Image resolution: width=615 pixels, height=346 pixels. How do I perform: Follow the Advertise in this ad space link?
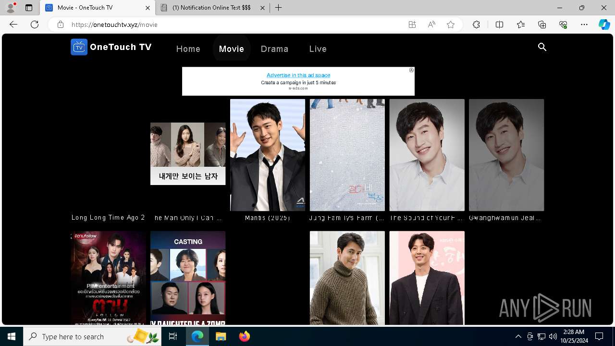(x=298, y=75)
